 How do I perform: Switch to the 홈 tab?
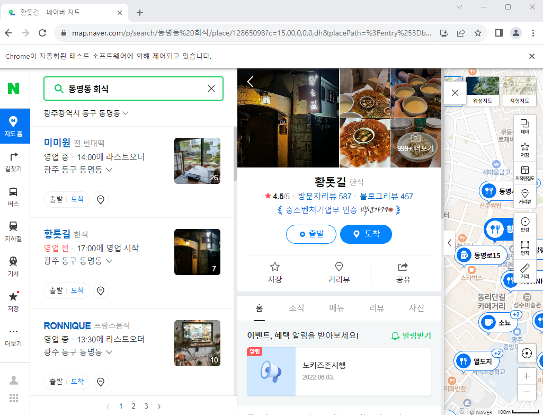259,307
